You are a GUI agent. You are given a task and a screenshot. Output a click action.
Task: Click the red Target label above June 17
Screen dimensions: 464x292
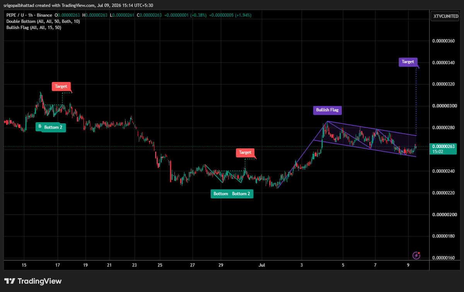[x=61, y=87]
